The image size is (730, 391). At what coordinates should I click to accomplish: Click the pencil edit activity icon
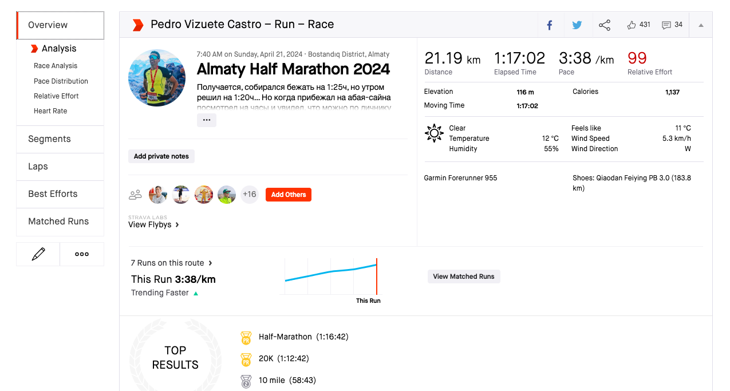click(38, 254)
